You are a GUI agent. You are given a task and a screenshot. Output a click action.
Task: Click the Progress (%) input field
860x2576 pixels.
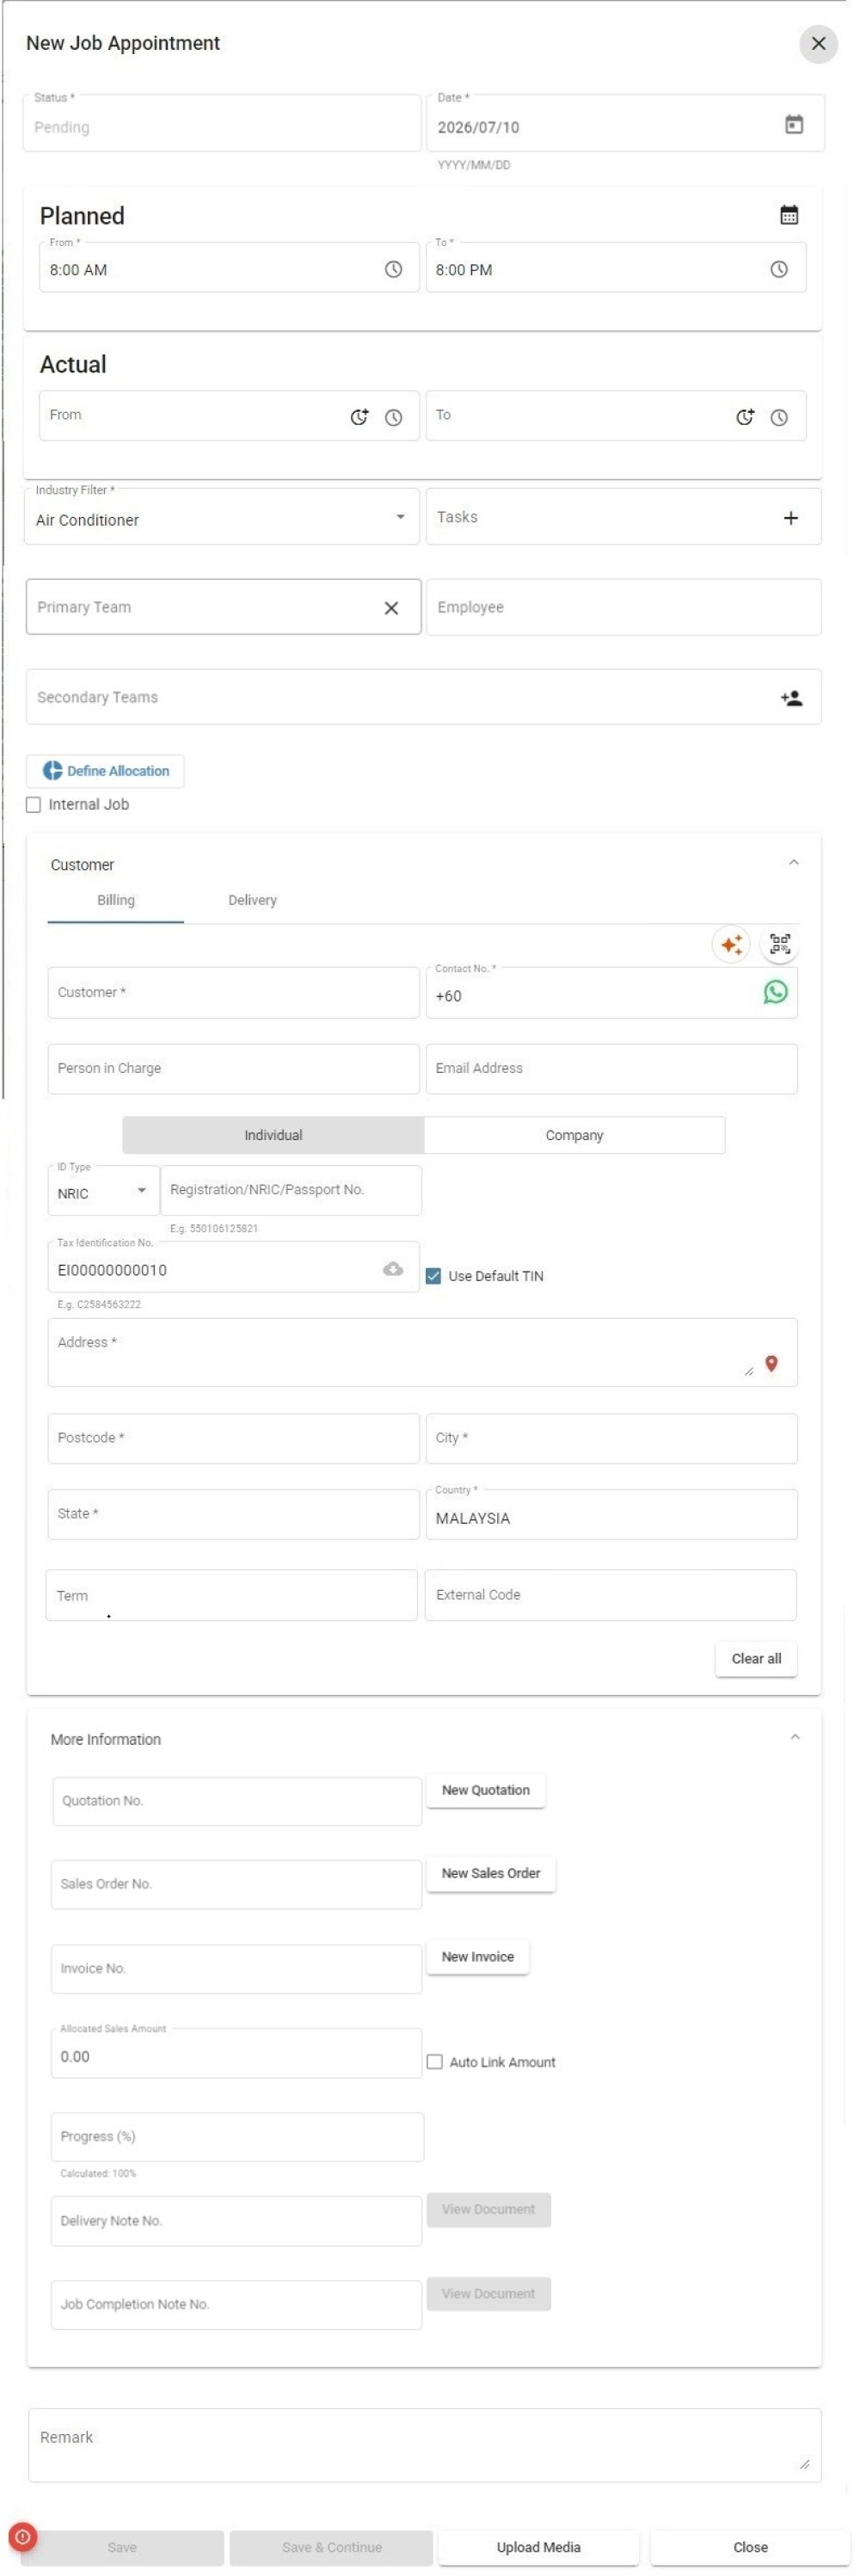tap(238, 2137)
